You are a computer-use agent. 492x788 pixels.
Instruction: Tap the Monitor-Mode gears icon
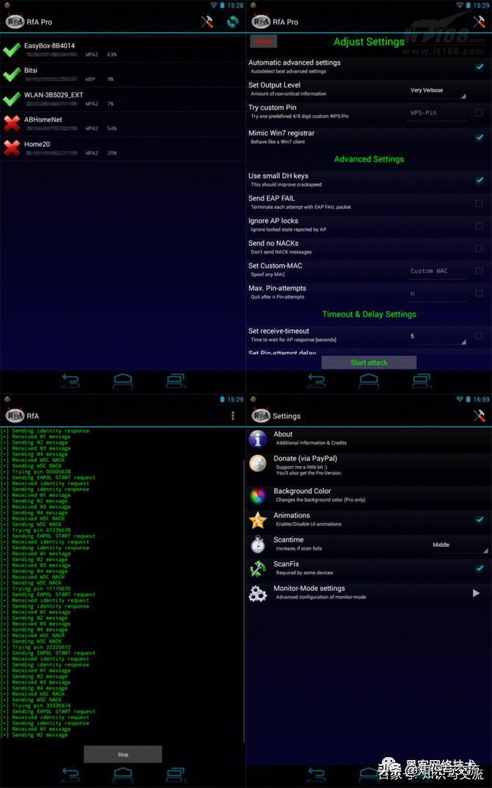pyautogui.click(x=258, y=593)
